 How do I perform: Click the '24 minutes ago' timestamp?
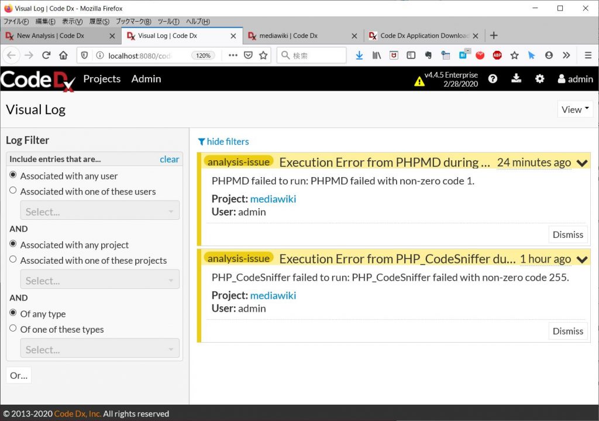[533, 163]
